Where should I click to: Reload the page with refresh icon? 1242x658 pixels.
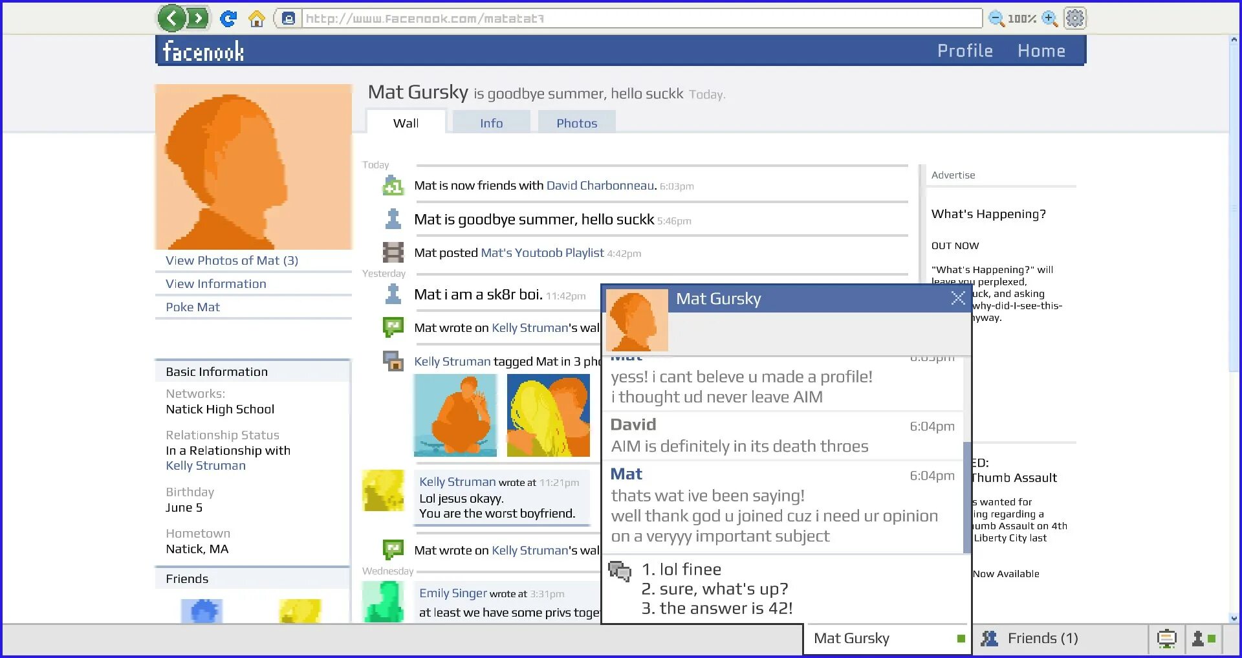click(228, 19)
